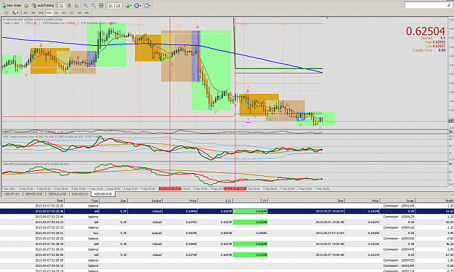Switch timeframe to MN

87,13
